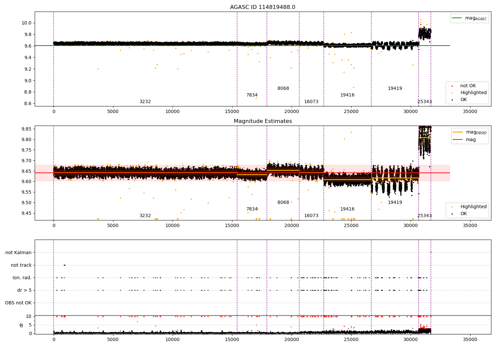Select 'OK' legend entry in Magnitude Estimates plot

pyautogui.click(x=464, y=214)
